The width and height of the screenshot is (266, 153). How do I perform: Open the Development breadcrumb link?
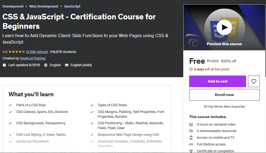[13, 6]
